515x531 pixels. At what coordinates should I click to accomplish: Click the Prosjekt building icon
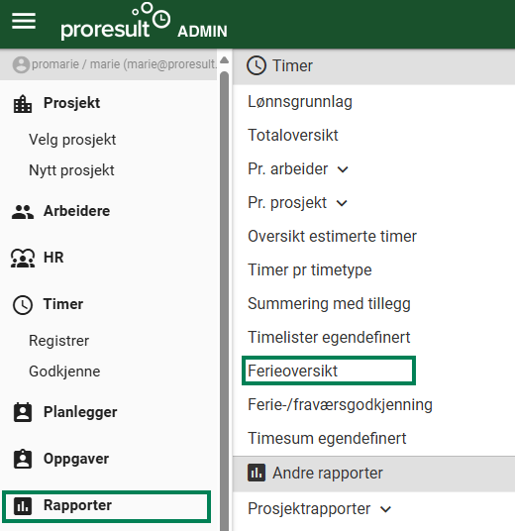click(23, 104)
